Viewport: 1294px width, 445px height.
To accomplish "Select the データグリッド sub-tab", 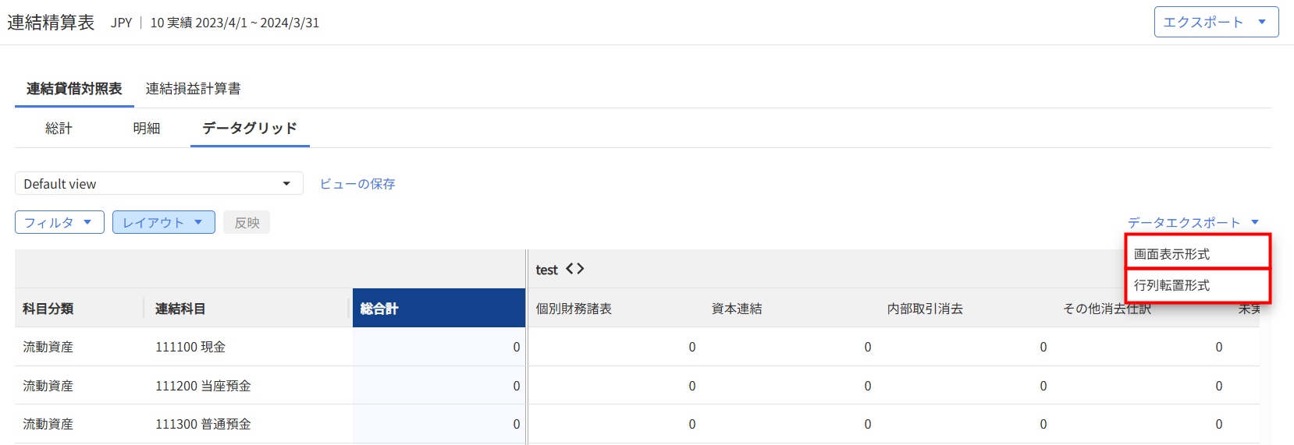I will point(250,129).
